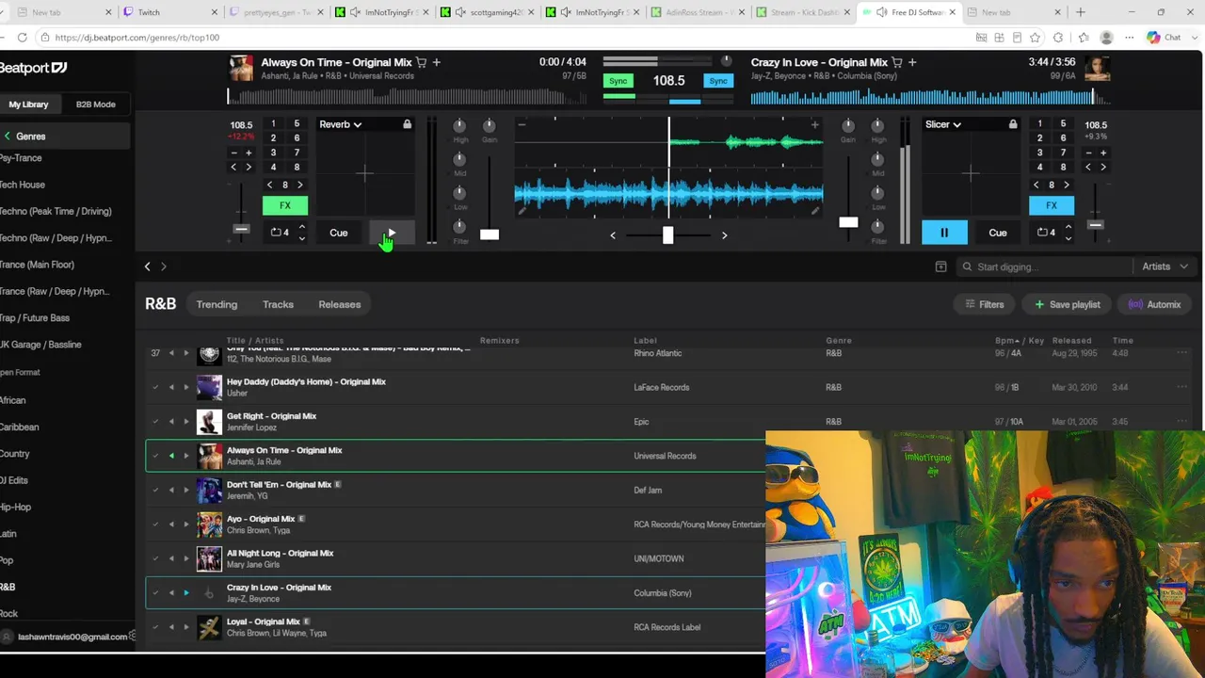The image size is (1205, 678).
Task: Decrease right deck loop length
Action: tap(1068, 238)
